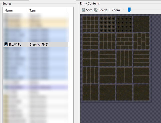Click the Type column header
This screenshot has height=123, width=161.
(48, 11)
